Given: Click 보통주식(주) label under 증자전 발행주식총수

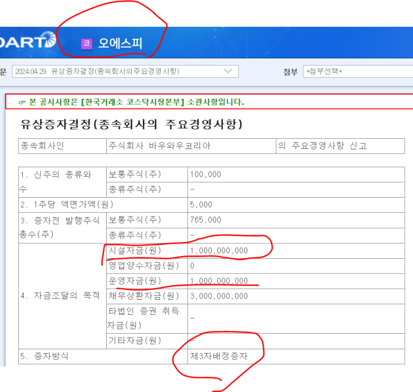Looking at the screenshot, I should click(x=135, y=220).
